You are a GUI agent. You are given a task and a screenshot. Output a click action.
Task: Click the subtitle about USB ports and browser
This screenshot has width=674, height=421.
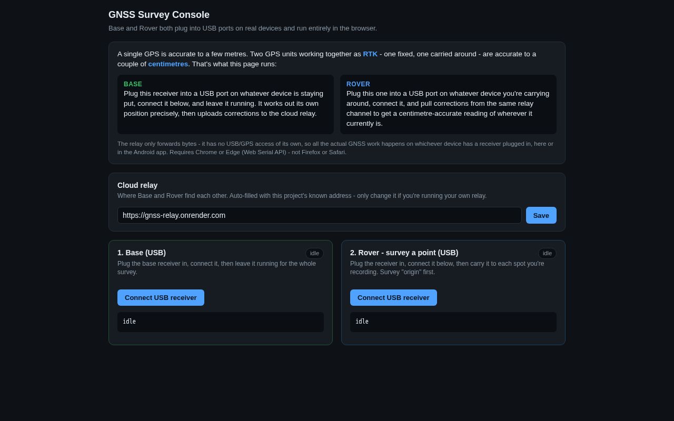pyautogui.click(x=243, y=28)
